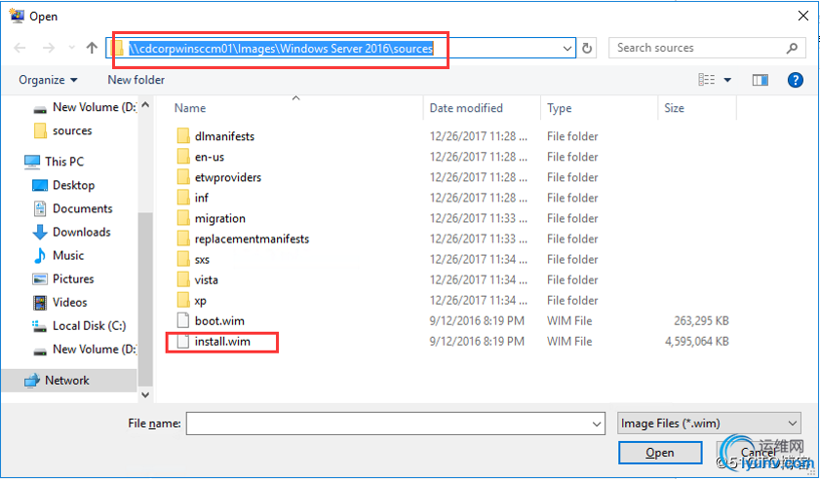Select This PC in navigation pane
This screenshot has width=820, height=479.
[x=64, y=162]
